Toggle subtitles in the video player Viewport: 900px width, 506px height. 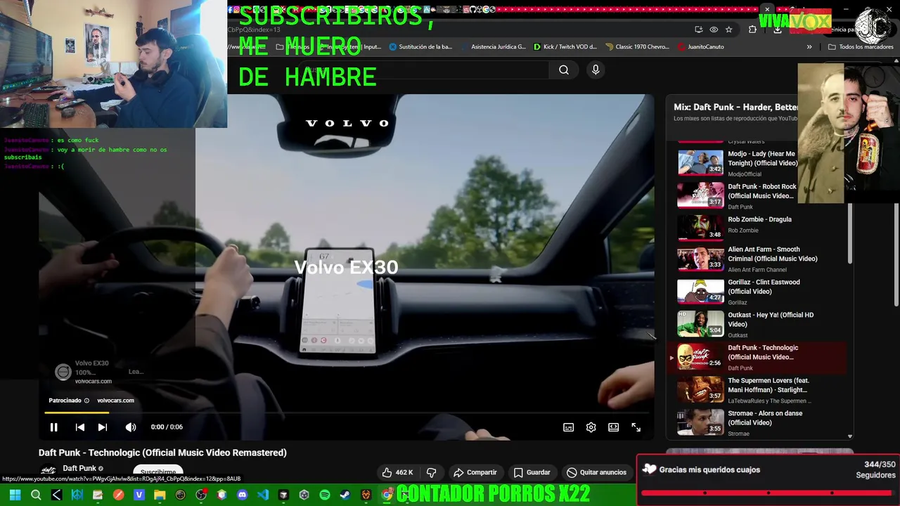tap(568, 427)
